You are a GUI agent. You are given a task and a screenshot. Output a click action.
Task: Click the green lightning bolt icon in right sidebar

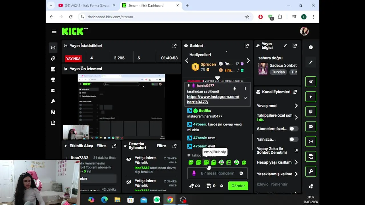pos(311,97)
